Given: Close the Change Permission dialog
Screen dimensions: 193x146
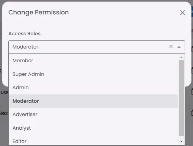Looking at the screenshot, I should pos(182,13).
